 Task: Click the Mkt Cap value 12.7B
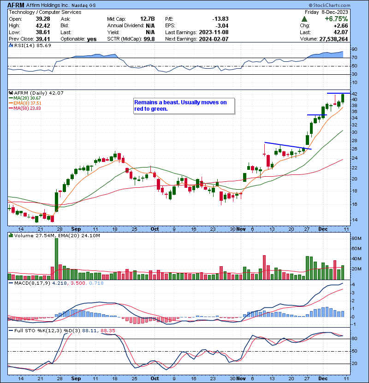tap(147, 19)
